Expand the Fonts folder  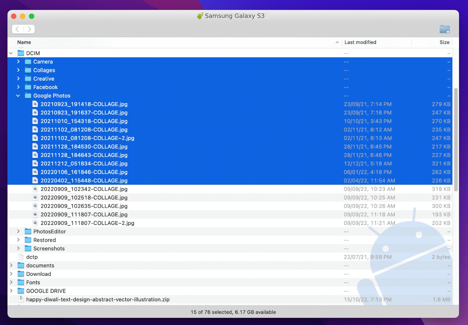point(11,282)
